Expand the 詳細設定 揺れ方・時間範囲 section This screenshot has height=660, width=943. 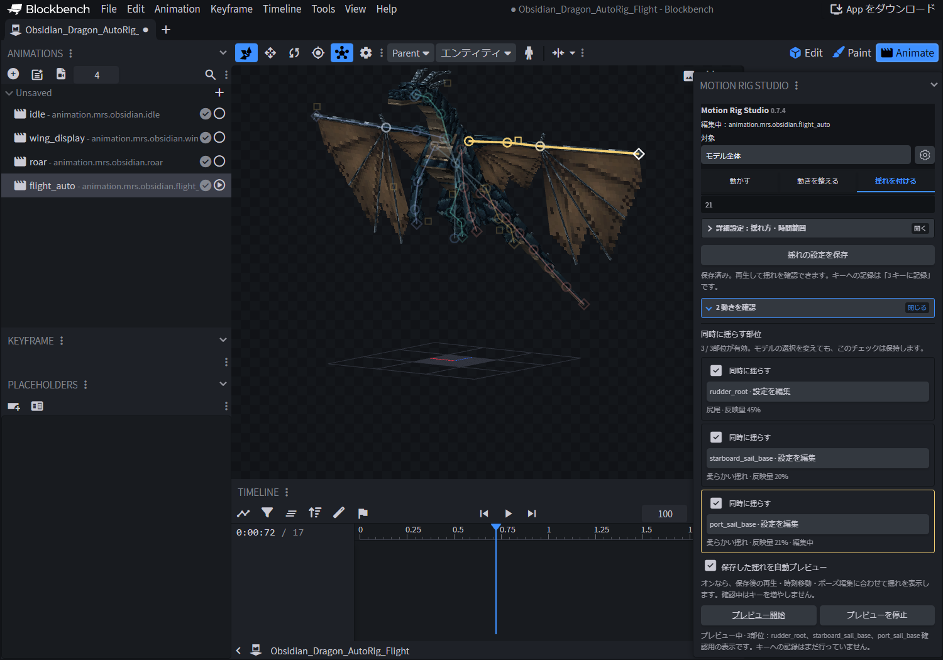click(817, 228)
